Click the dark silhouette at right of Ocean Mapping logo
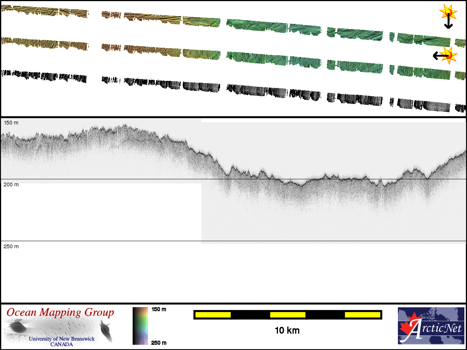This screenshot has height=350, width=467. [106, 331]
